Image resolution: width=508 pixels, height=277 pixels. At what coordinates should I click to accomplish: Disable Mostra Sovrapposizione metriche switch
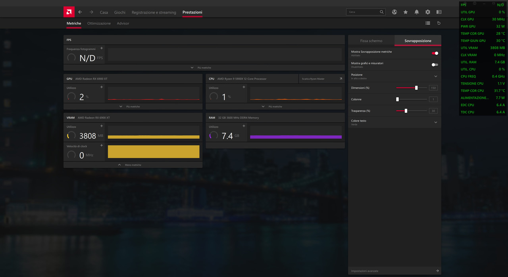435,53
